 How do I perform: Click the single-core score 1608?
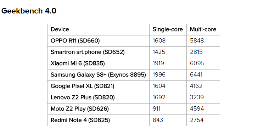point(159,41)
